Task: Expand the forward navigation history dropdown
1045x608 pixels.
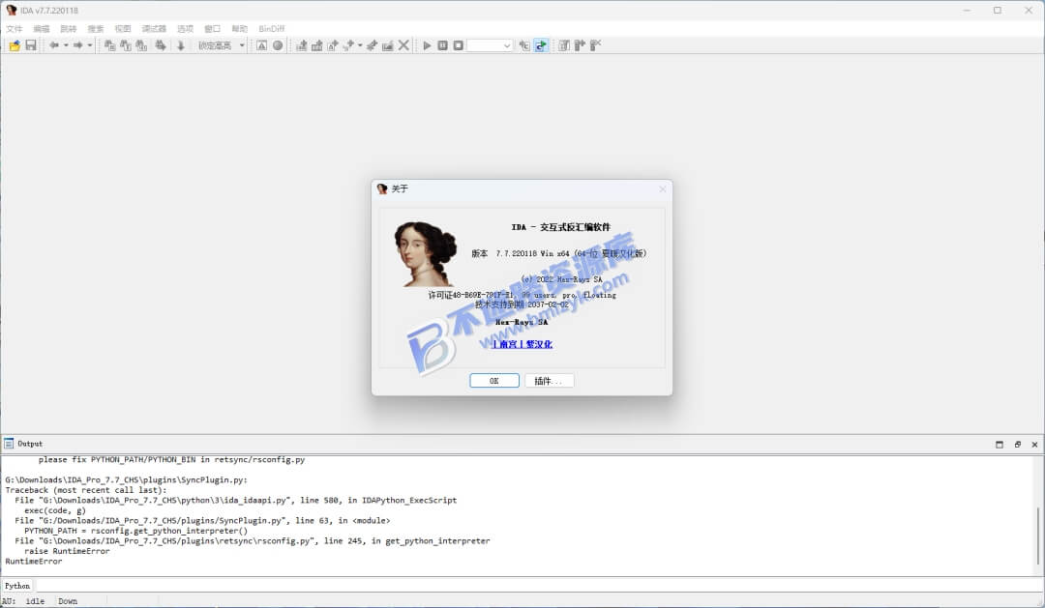Action: click(90, 45)
